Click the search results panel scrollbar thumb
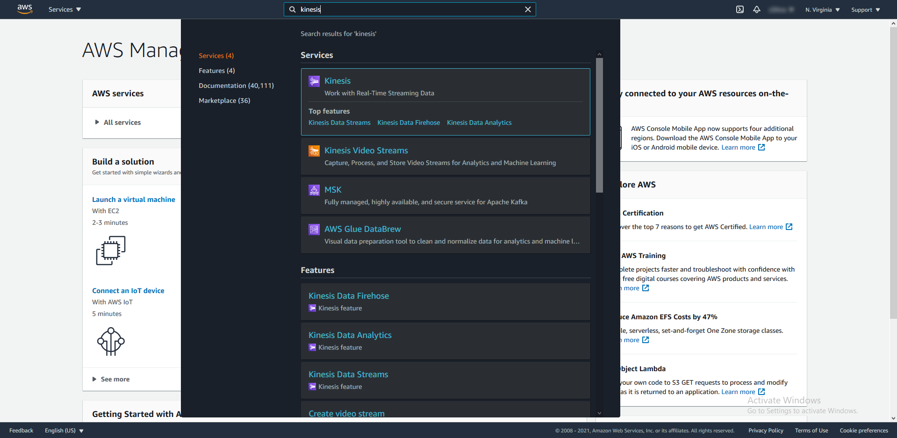 pos(600,125)
